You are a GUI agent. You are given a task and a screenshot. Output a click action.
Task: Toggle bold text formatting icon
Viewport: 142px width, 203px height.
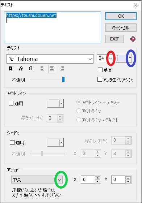(11, 69)
